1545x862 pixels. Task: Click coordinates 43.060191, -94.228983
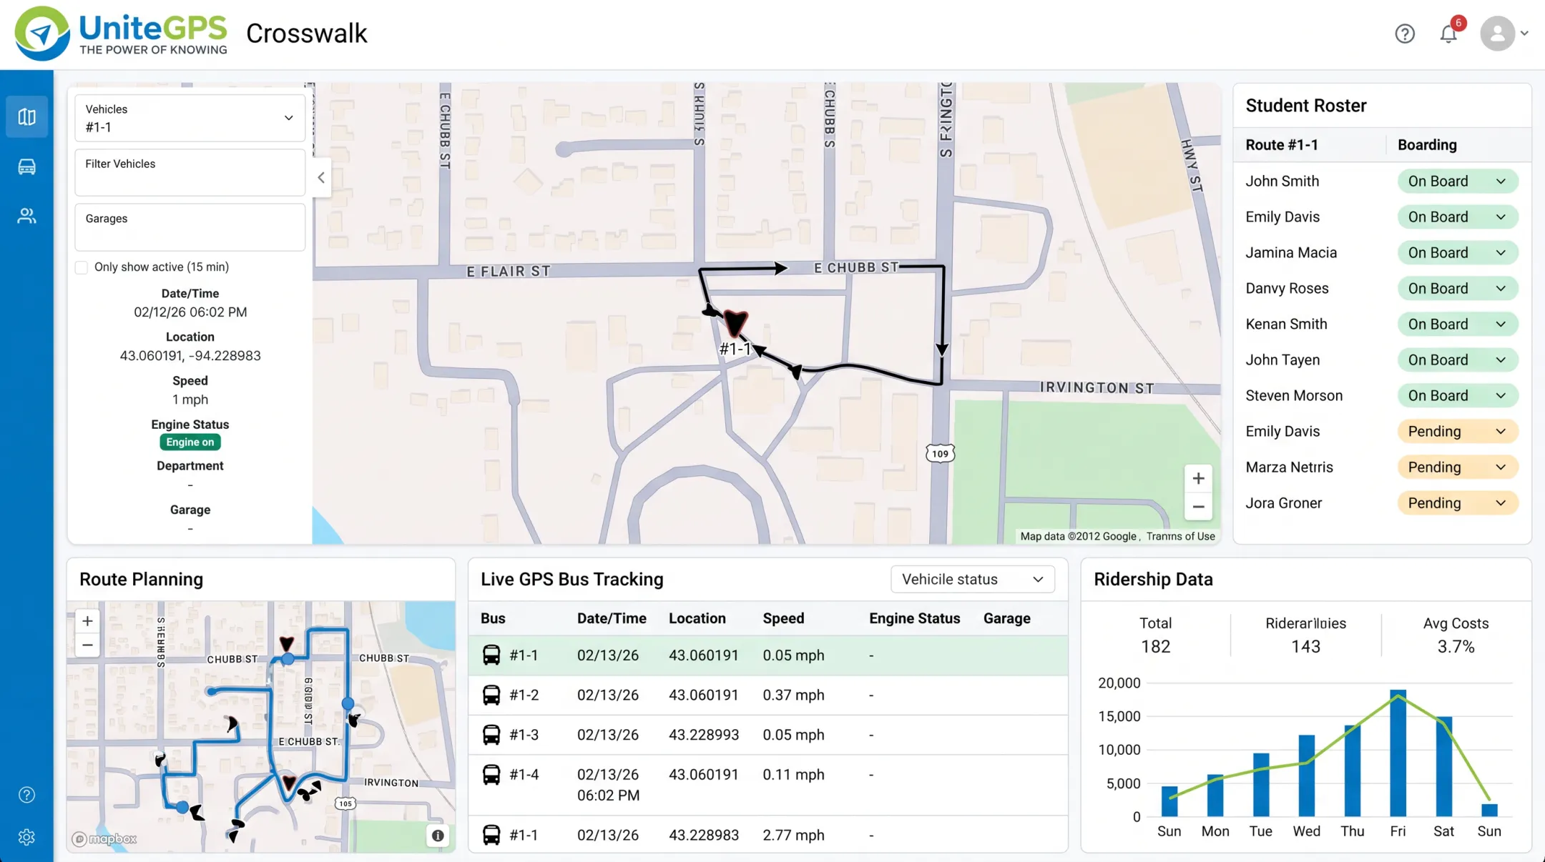point(190,355)
